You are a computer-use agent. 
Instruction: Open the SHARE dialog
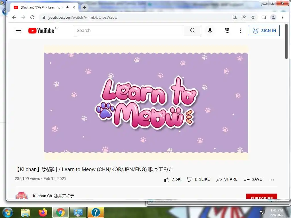227,179
